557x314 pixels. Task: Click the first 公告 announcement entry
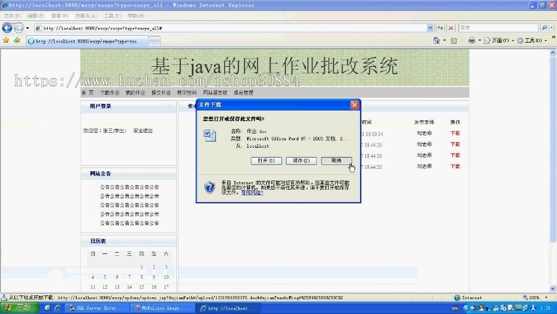click(x=129, y=187)
